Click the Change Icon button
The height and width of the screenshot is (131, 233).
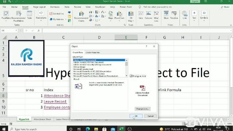(142, 109)
